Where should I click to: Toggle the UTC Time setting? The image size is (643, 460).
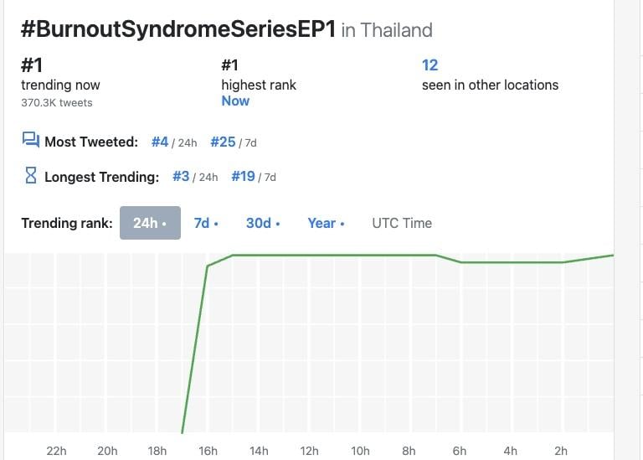point(402,223)
